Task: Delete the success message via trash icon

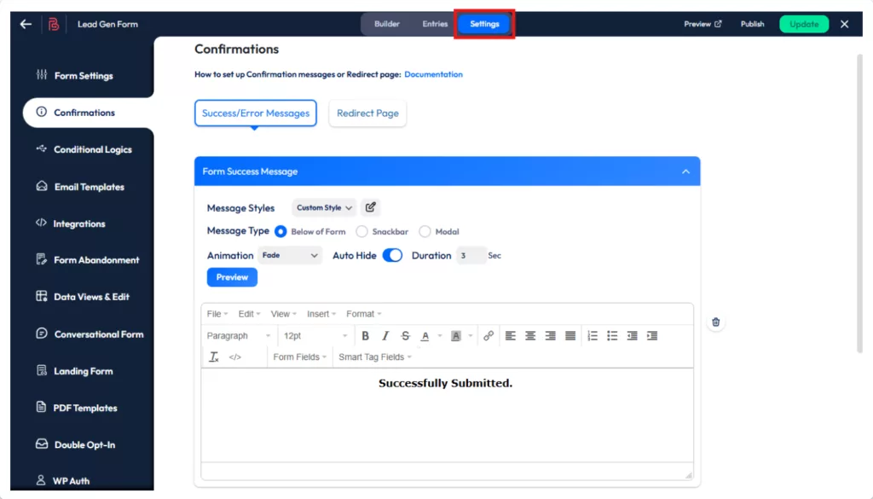Action: (x=715, y=322)
